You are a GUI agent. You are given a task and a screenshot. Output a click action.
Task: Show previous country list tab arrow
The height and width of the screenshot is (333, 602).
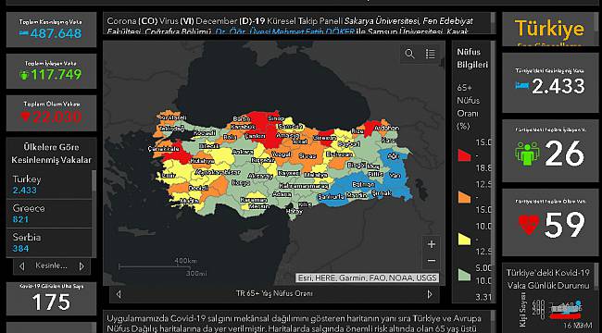click(x=22, y=265)
